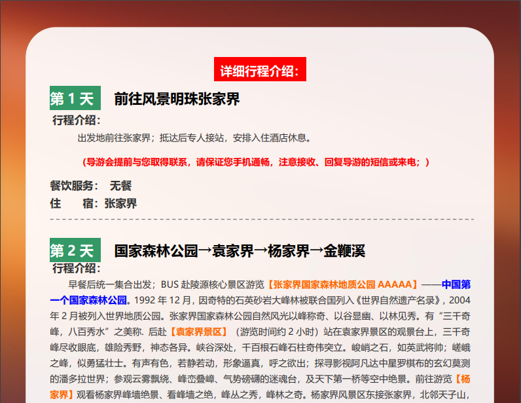Image resolution: width=521 pixels, height=403 pixels.
Task: Click orange text '家界】' on the last line
Action: coord(63,394)
